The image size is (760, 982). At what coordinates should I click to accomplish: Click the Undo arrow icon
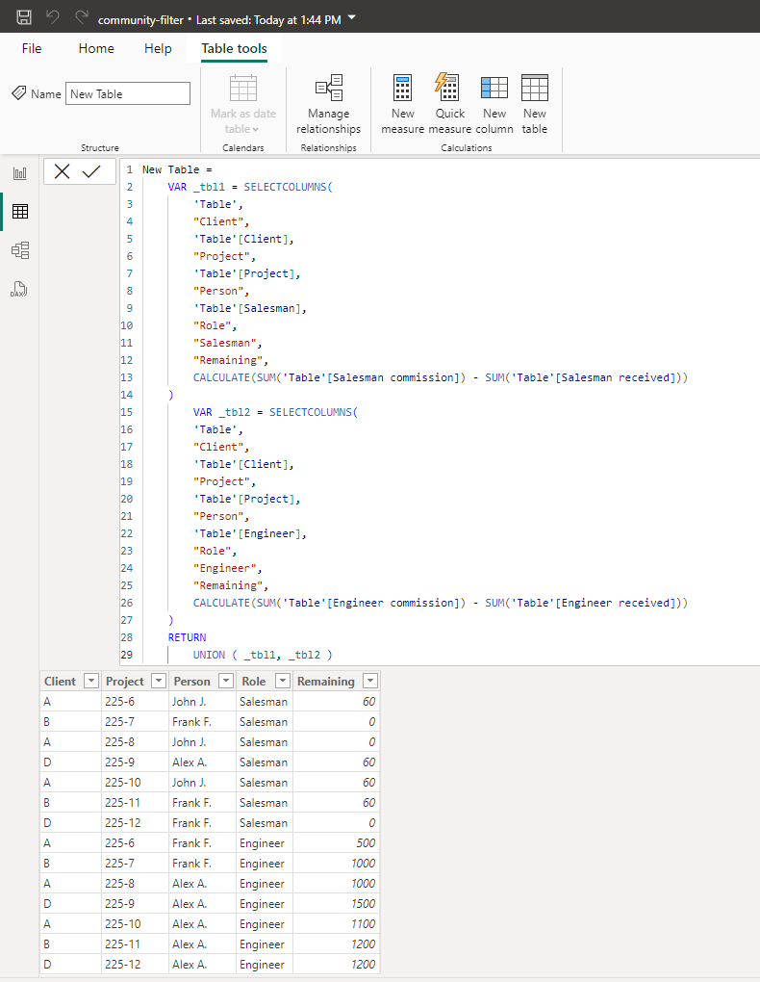click(x=53, y=17)
